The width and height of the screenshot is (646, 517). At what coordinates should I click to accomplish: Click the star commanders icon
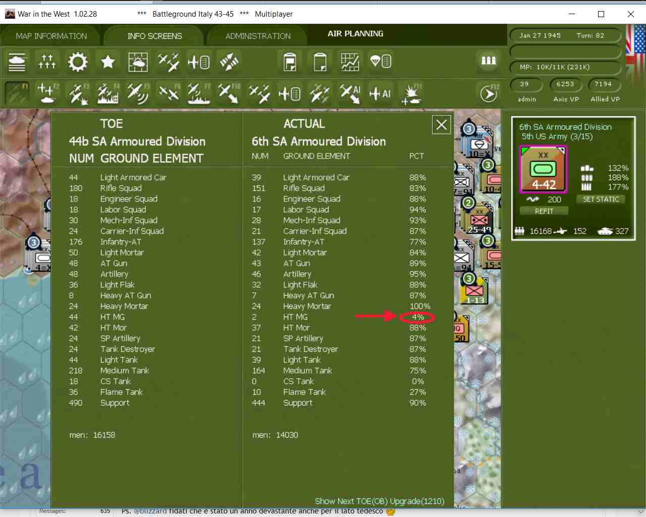107,62
